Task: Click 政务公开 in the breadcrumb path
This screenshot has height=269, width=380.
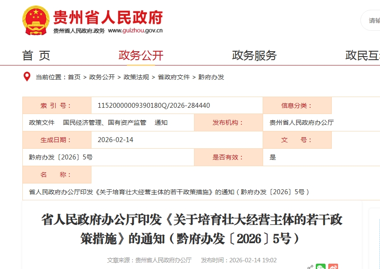Action: point(102,77)
